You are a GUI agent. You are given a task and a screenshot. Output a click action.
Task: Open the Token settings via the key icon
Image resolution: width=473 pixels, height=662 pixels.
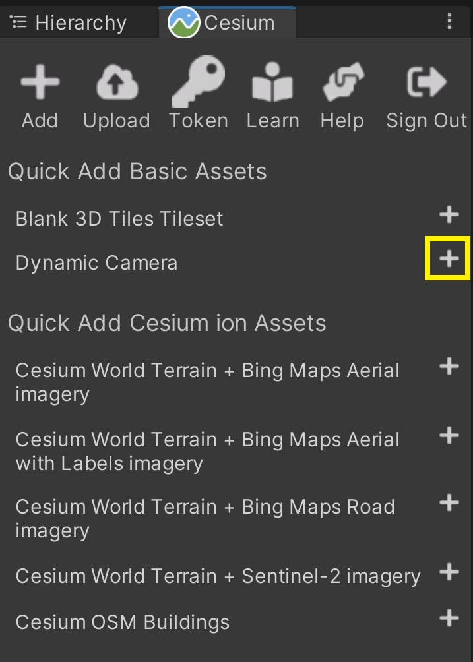(x=199, y=82)
